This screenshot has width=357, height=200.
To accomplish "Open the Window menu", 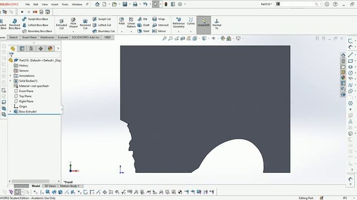I will (77, 4).
